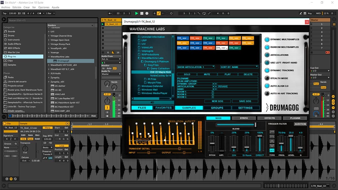
Task: Select the Instruments browser category
Action: click(x=14, y=40)
